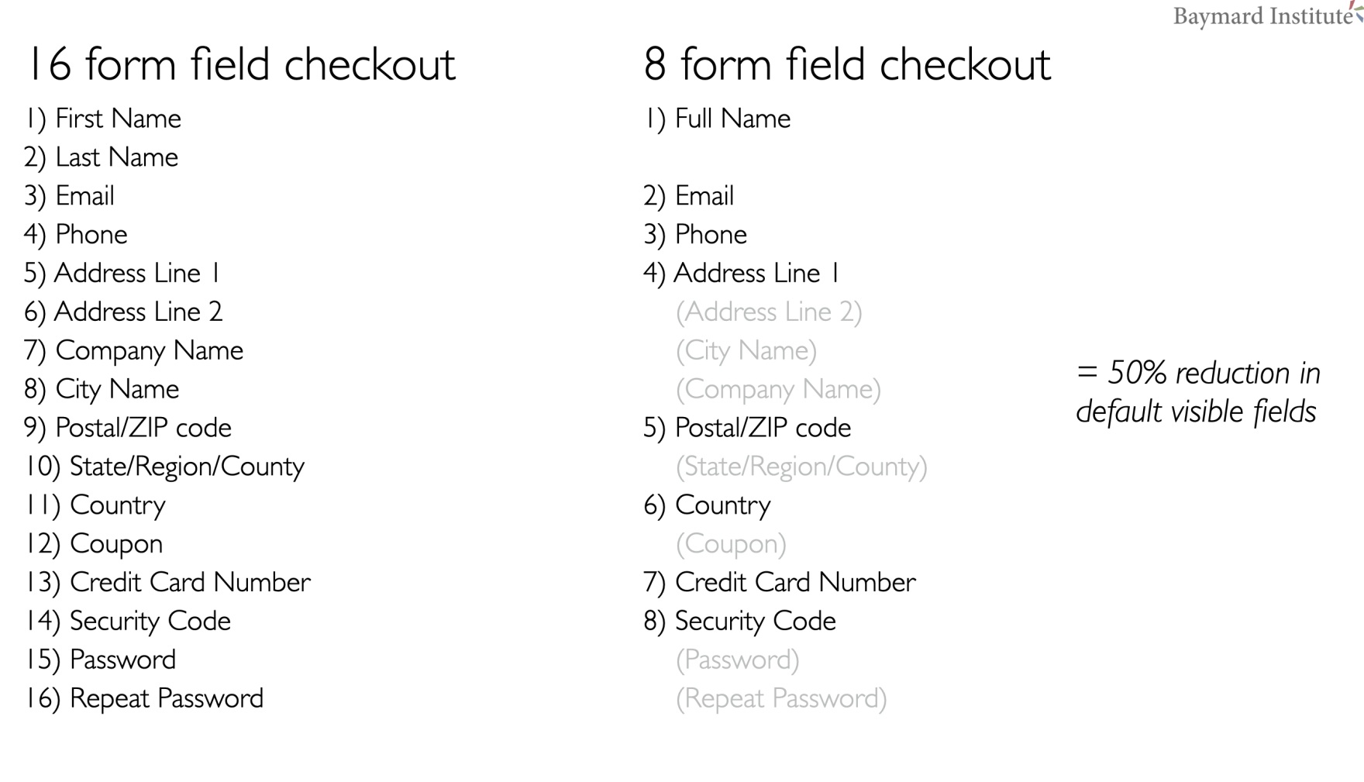Image resolution: width=1364 pixels, height=782 pixels.
Task: Select item 13, "Credit Card Number"
Action: [x=190, y=582]
